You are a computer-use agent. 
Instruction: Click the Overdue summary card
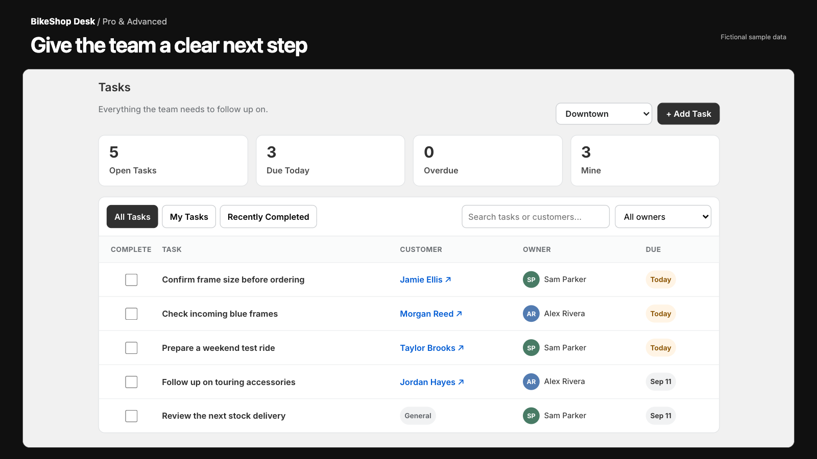[x=488, y=161]
